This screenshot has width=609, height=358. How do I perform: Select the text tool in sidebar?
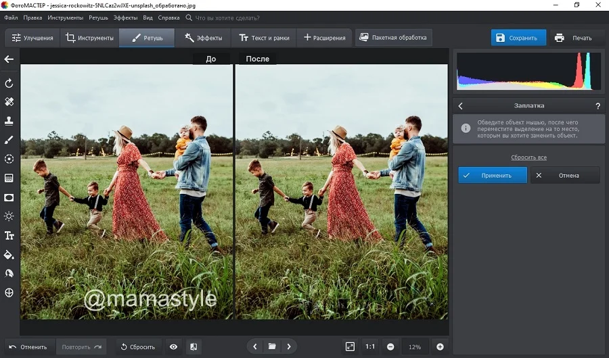coord(9,236)
